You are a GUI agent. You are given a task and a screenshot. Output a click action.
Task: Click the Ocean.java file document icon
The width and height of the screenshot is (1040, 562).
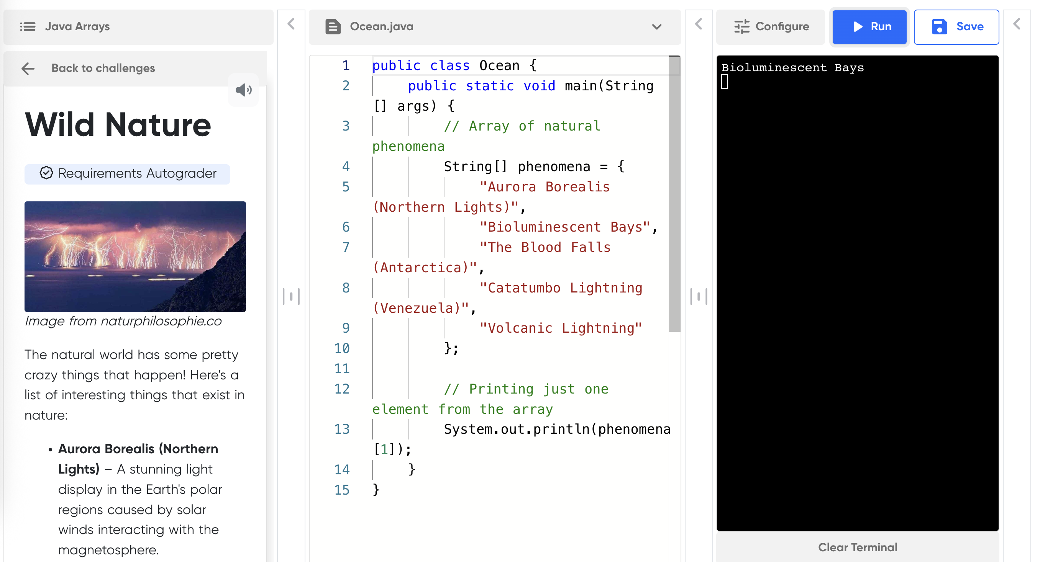(x=333, y=27)
